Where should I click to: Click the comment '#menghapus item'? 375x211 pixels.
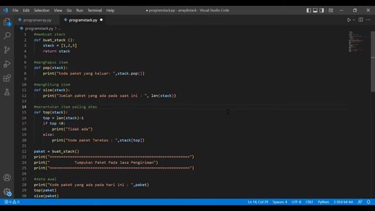click(x=51, y=62)
